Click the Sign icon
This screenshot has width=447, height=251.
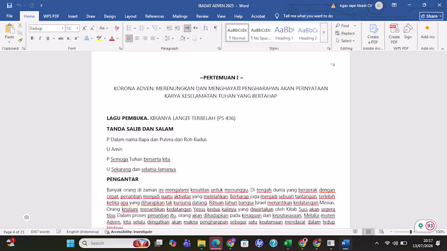[x=408, y=32]
